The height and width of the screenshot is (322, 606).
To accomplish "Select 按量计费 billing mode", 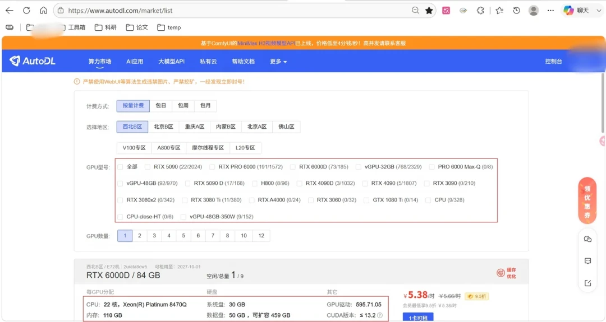I will click(x=133, y=106).
